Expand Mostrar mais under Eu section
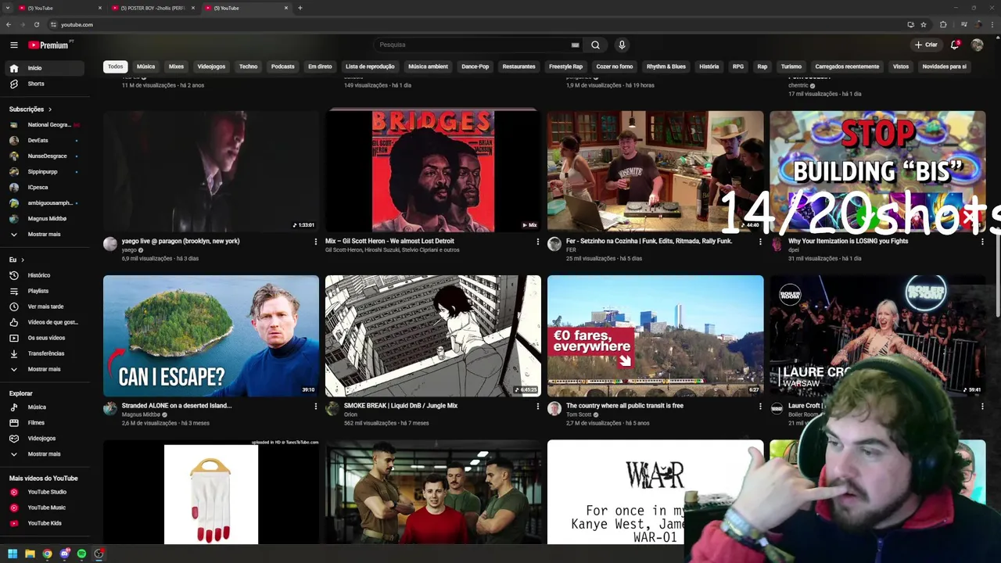The height and width of the screenshot is (563, 1001). pyautogui.click(x=45, y=369)
